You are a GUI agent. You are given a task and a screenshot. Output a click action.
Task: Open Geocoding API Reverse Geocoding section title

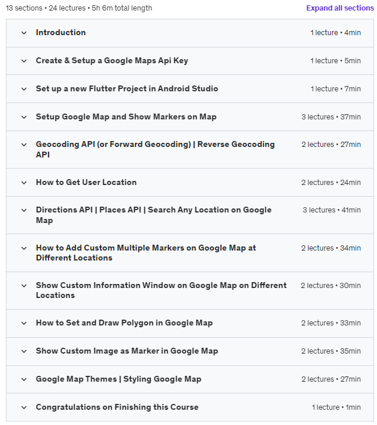pos(155,149)
